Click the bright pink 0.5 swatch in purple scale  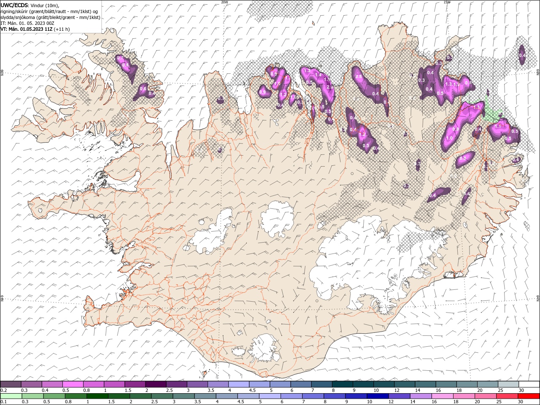click(x=73, y=384)
